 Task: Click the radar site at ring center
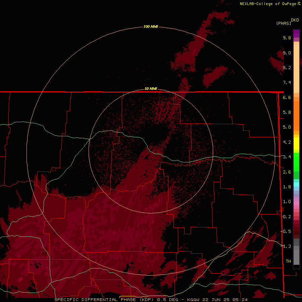(x=151, y=151)
